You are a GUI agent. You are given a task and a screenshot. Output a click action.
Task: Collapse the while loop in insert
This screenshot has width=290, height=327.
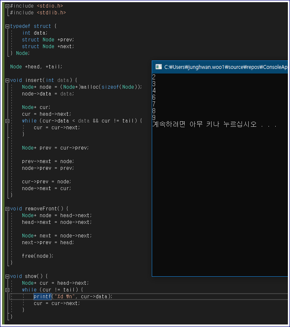click(x=7, y=121)
